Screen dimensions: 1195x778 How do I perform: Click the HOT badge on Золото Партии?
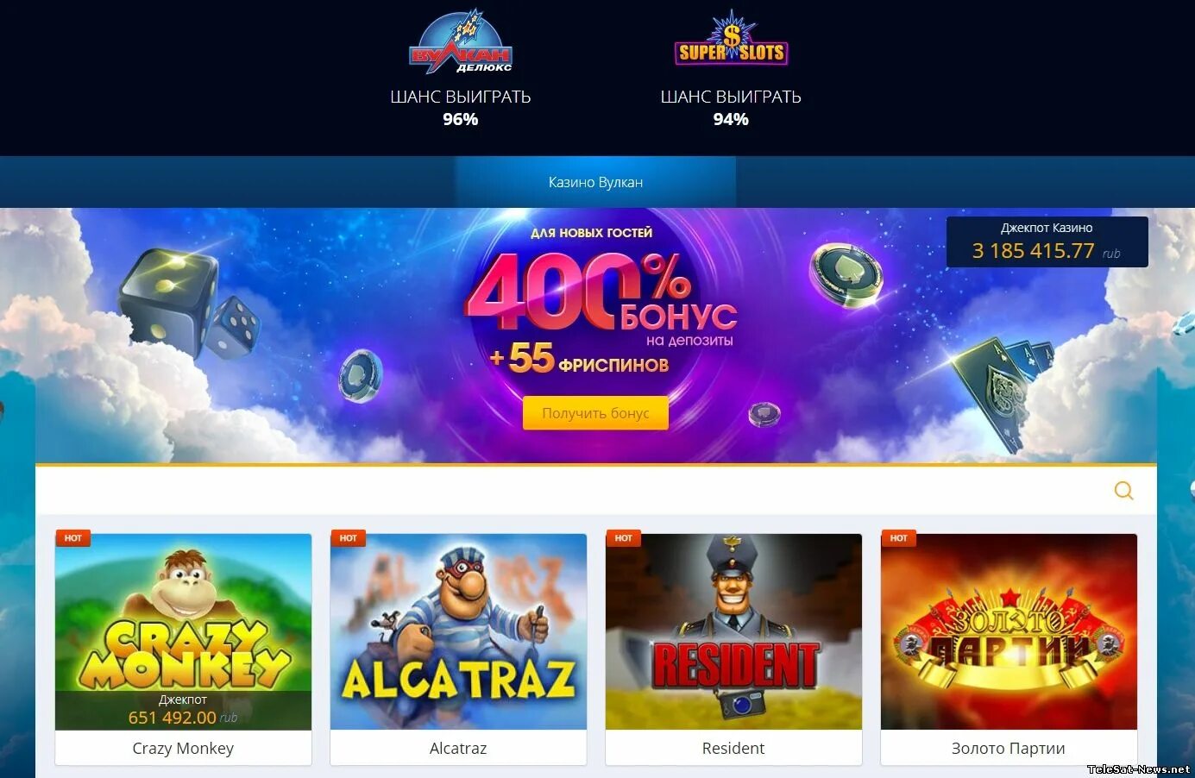pos(898,538)
